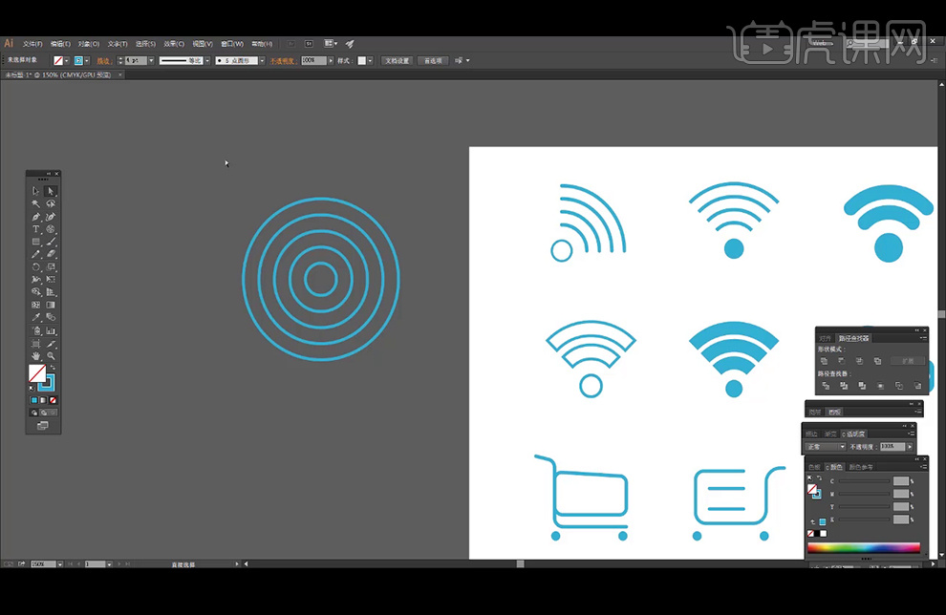Select the Hand tool
This screenshot has height=615, width=946.
(36, 355)
